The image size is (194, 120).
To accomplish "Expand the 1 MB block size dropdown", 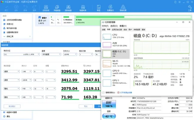I will tap(24, 71).
